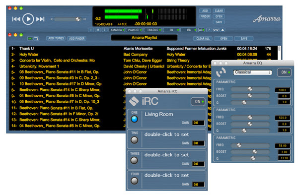Toggle the PLAYLIST window button

click(x=135, y=30)
